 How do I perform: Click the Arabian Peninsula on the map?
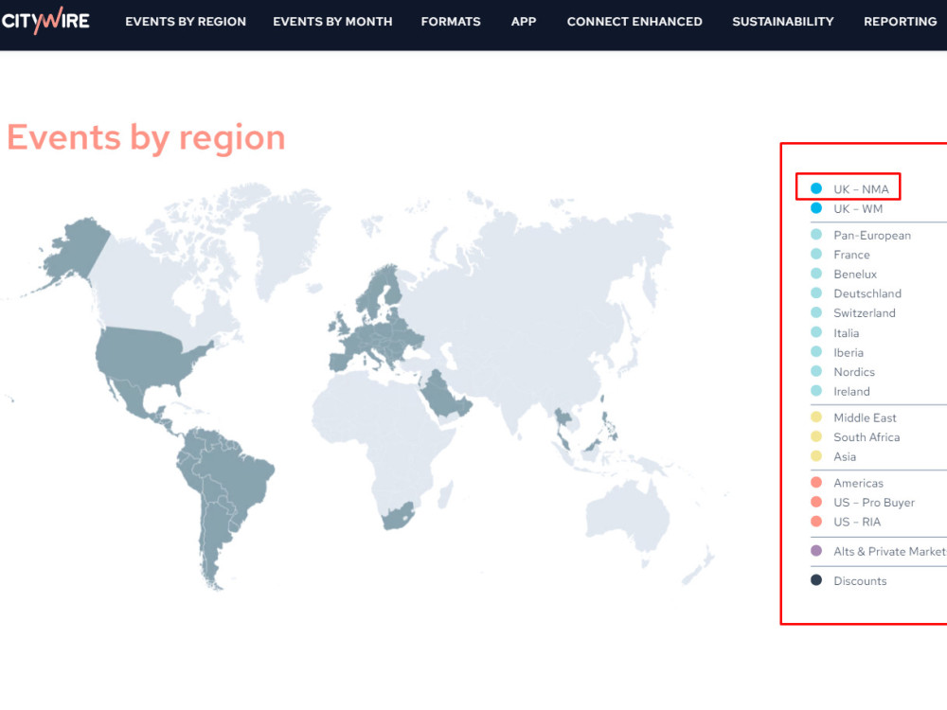point(444,396)
